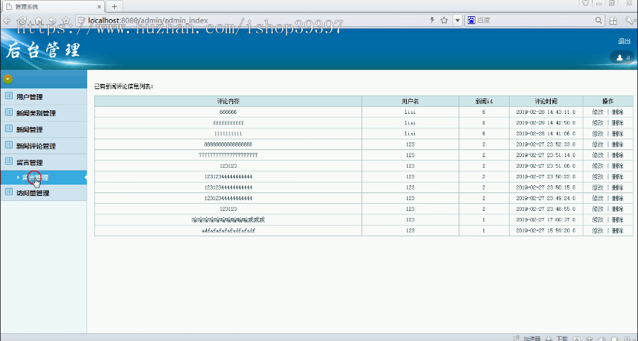
Task: Choose search engine via the Baidu paw icon
Action: pyautogui.click(x=471, y=21)
